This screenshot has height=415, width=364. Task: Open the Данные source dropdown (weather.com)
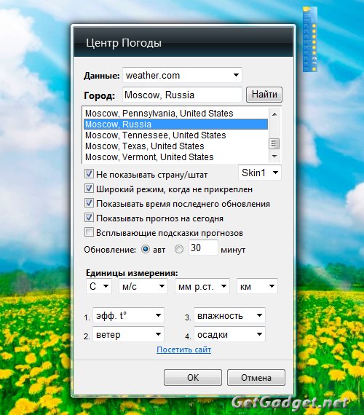182,75
